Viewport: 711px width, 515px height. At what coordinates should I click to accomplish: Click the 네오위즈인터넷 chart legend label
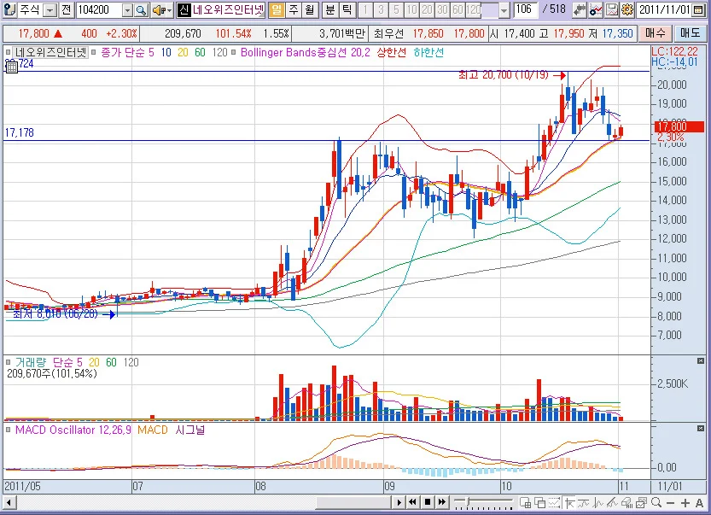point(50,53)
